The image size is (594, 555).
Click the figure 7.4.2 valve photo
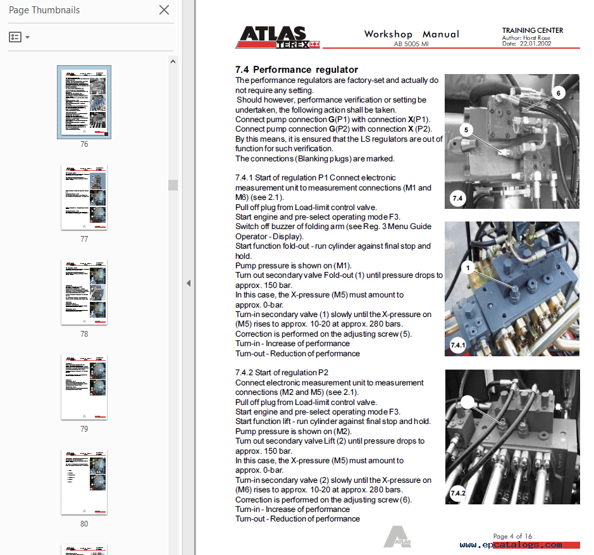click(512, 437)
